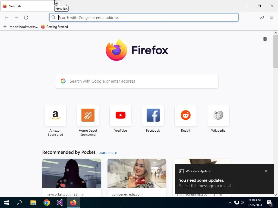Open the Action Center notifications icon
Viewport: 278px width, 208px height.
click(269, 203)
